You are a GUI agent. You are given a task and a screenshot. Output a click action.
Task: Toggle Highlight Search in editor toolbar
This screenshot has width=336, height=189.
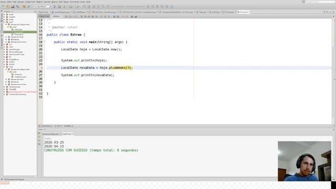coord(93,16)
